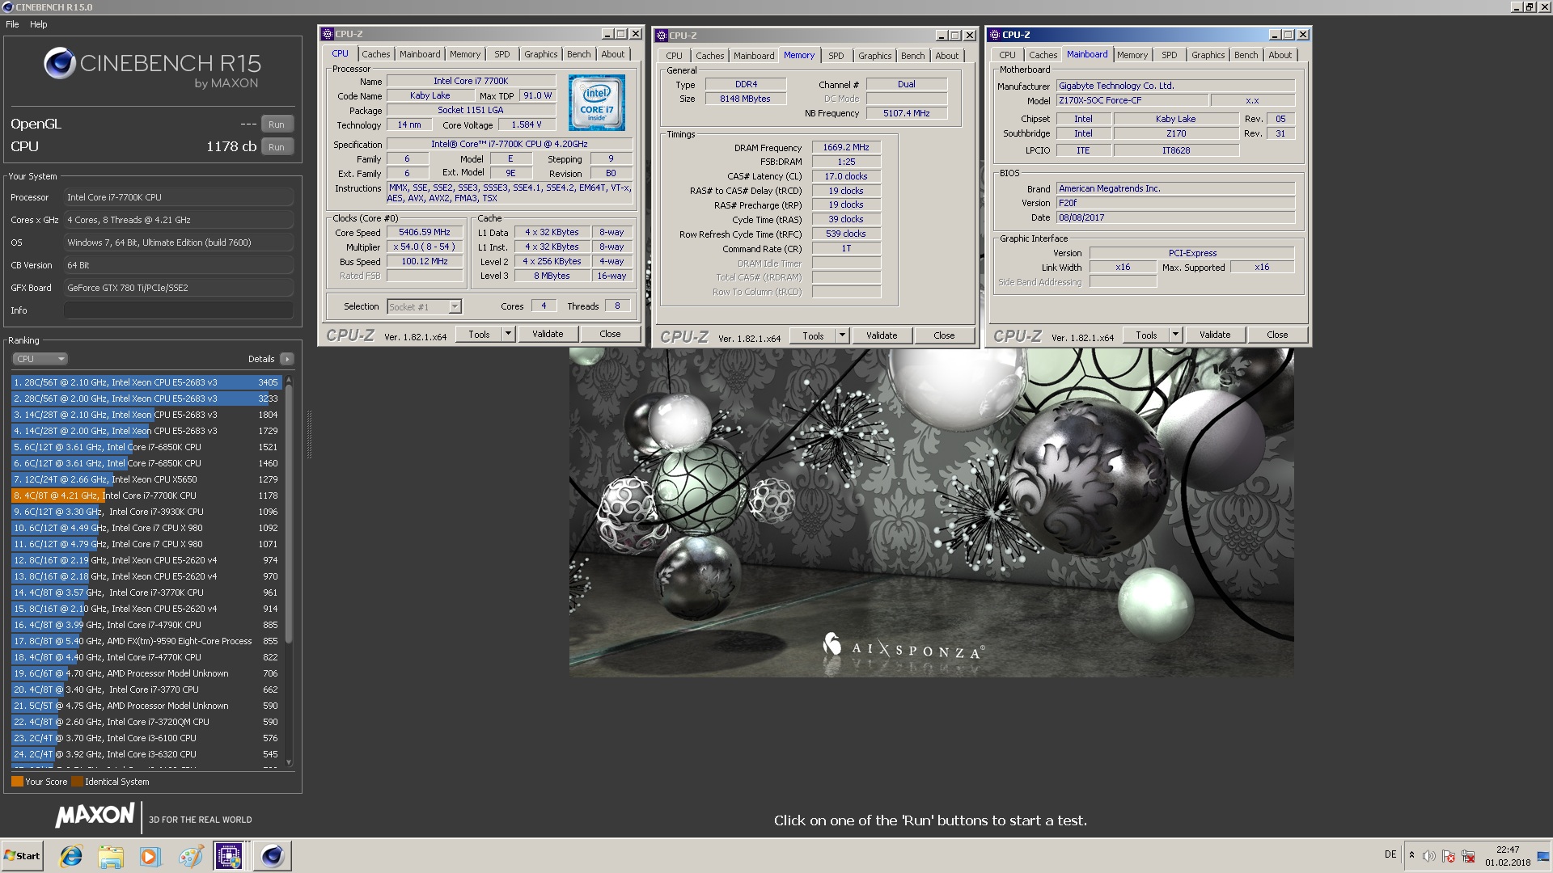The image size is (1553, 873).
Task: Open the Help menu in Cinebench
Action: coord(39,24)
